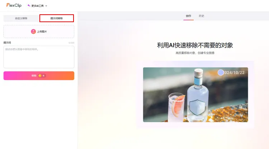Open the 创作 tab
The height and width of the screenshot is (149, 269).
(x=188, y=16)
